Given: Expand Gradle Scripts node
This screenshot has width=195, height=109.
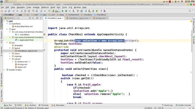Looking at the screenshot, I should [x=4, y=70].
